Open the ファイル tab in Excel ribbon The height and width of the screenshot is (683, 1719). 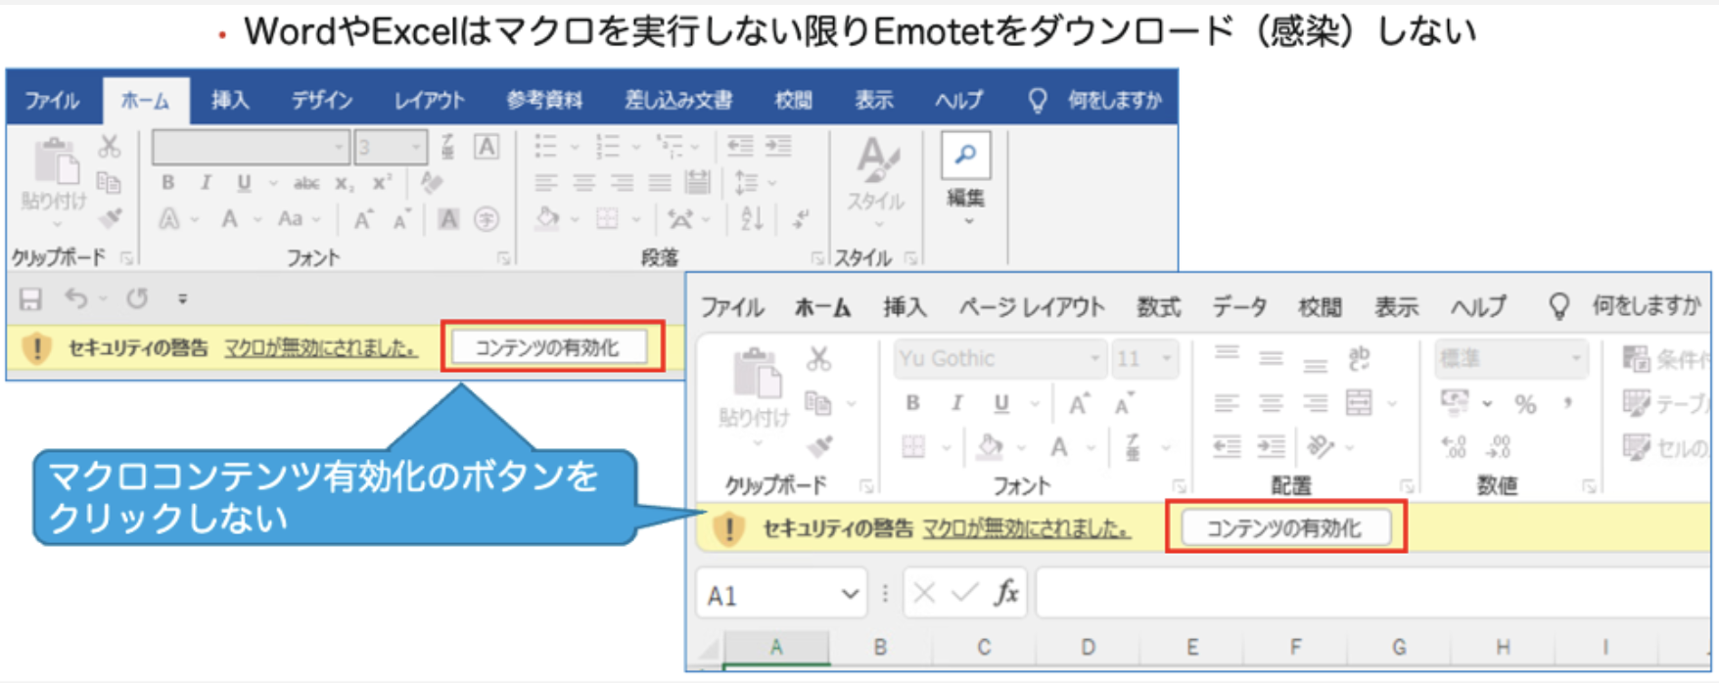point(732,307)
